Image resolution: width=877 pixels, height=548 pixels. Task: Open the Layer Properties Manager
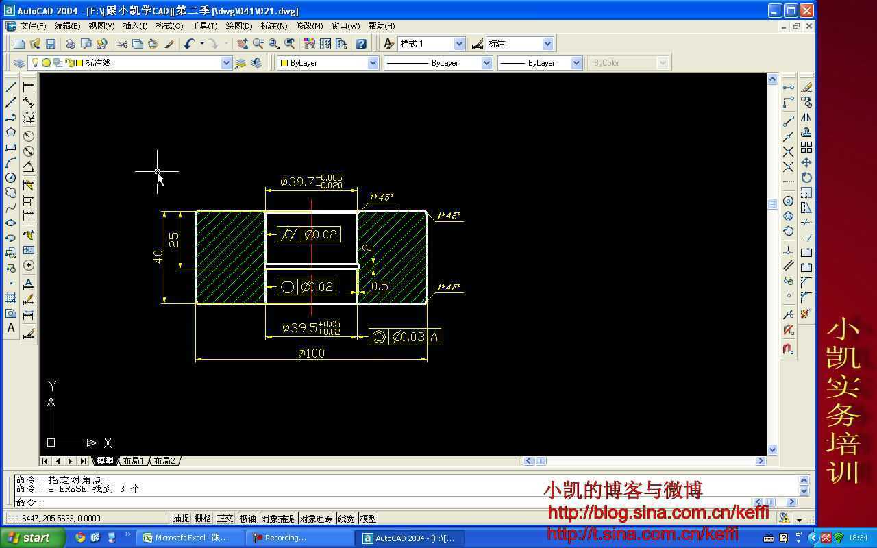tap(19, 63)
